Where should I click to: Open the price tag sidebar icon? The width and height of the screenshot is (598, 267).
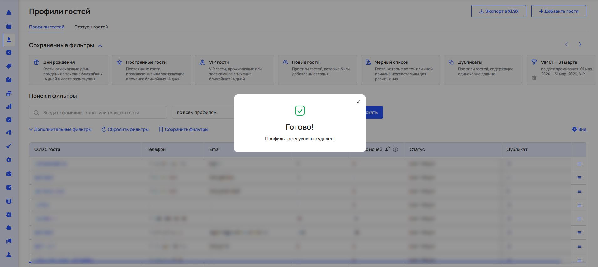pos(9,66)
